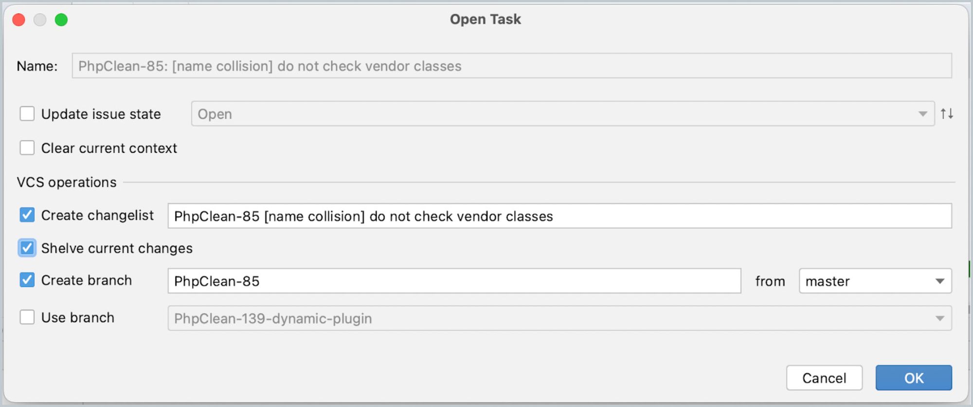Click the up-down arrows icon beside issue state
This screenshot has height=407, width=973.
click(x=947, y=114)
